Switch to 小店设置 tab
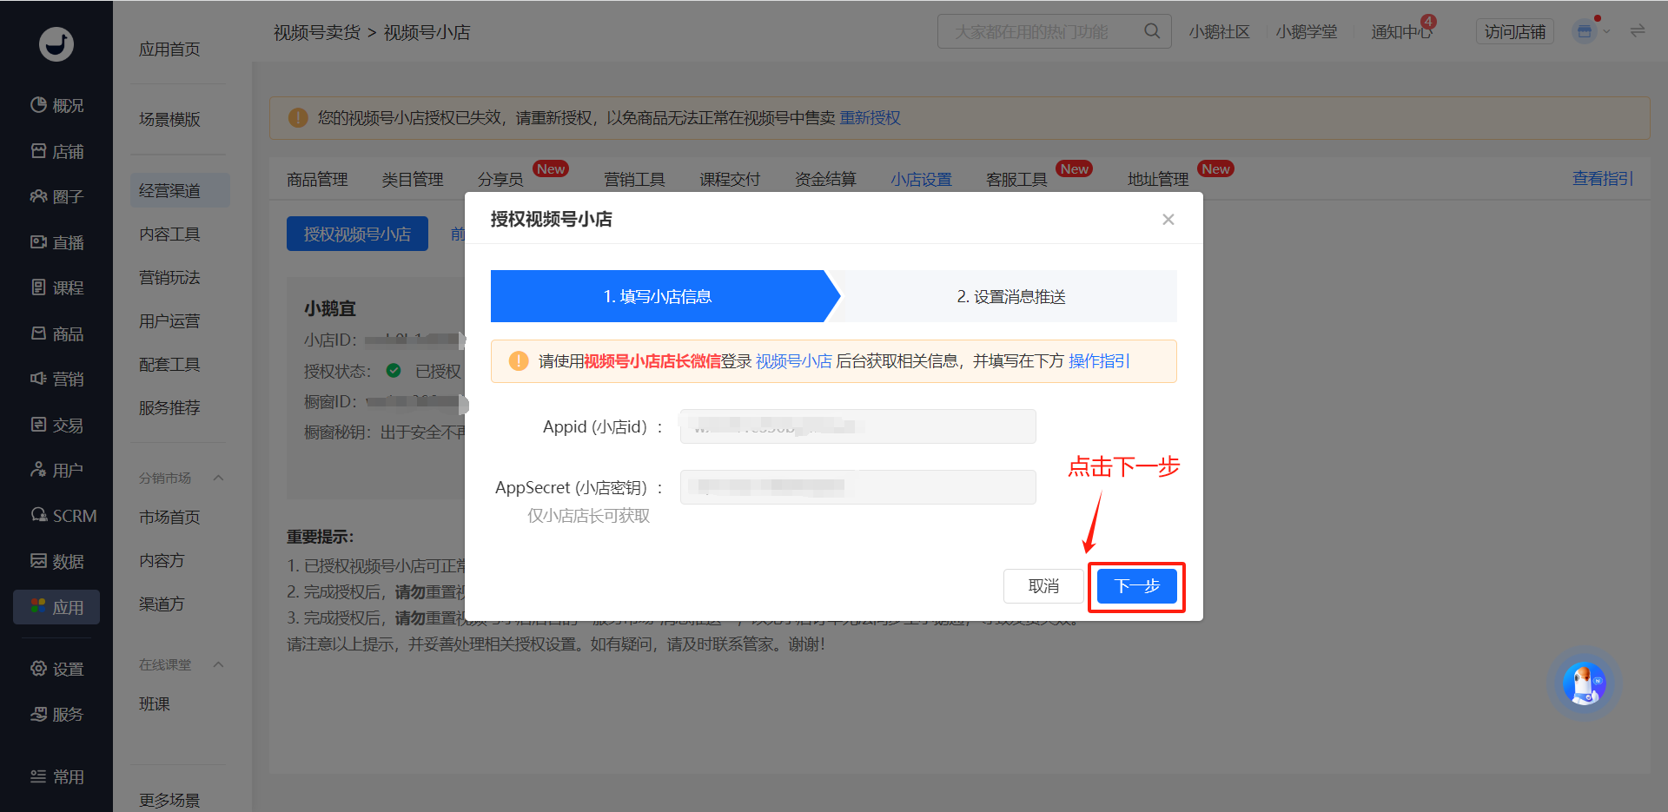 pos(921,179)
